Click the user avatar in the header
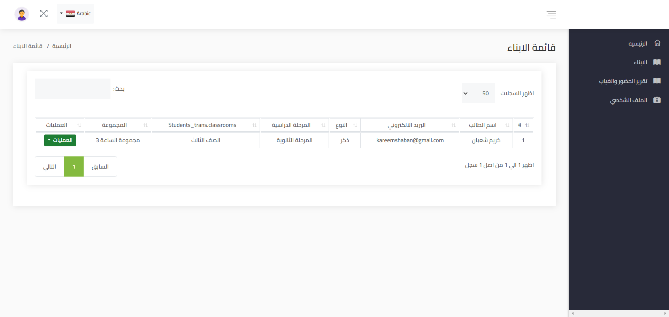 click(x=22, y=14)
